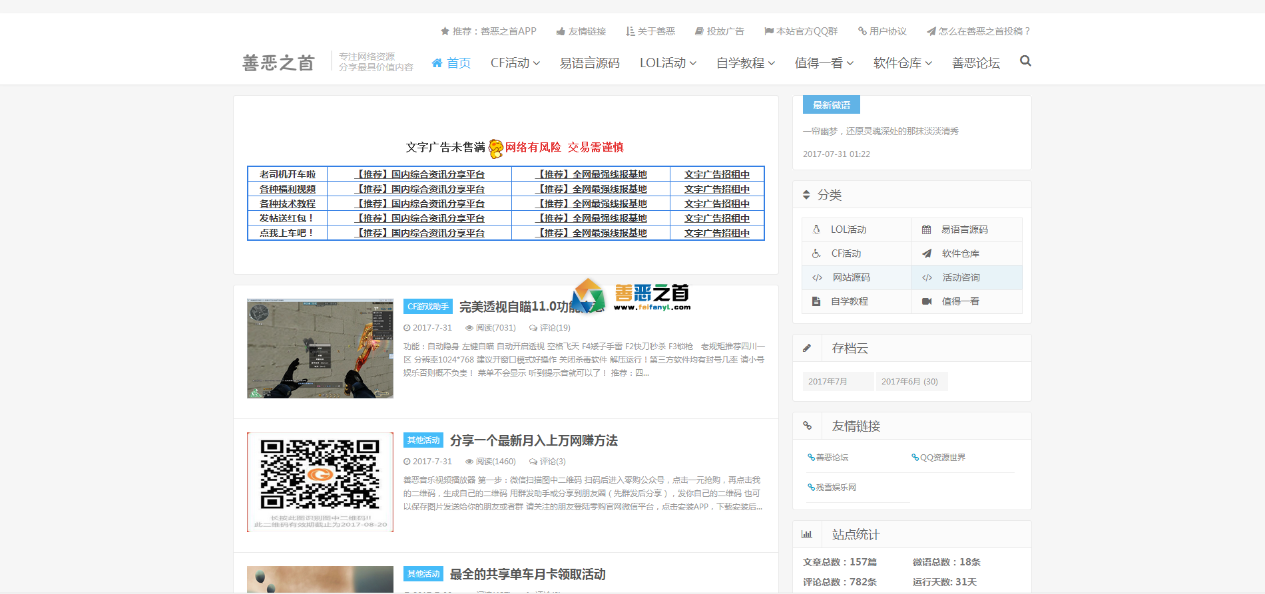
Task: Click the 最新微语 tab label
Action: pos(831,105)
